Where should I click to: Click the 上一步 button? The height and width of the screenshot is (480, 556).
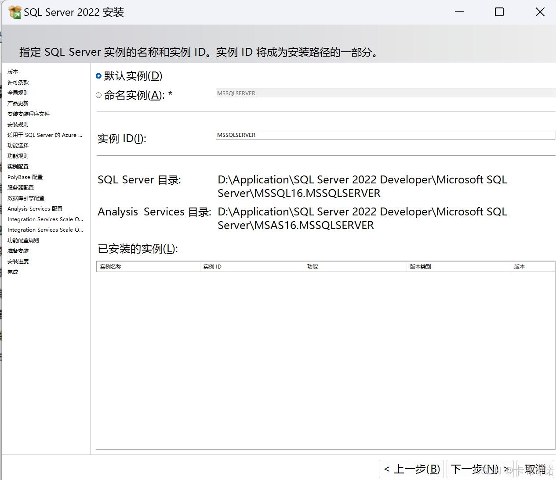tap(411, 469)
